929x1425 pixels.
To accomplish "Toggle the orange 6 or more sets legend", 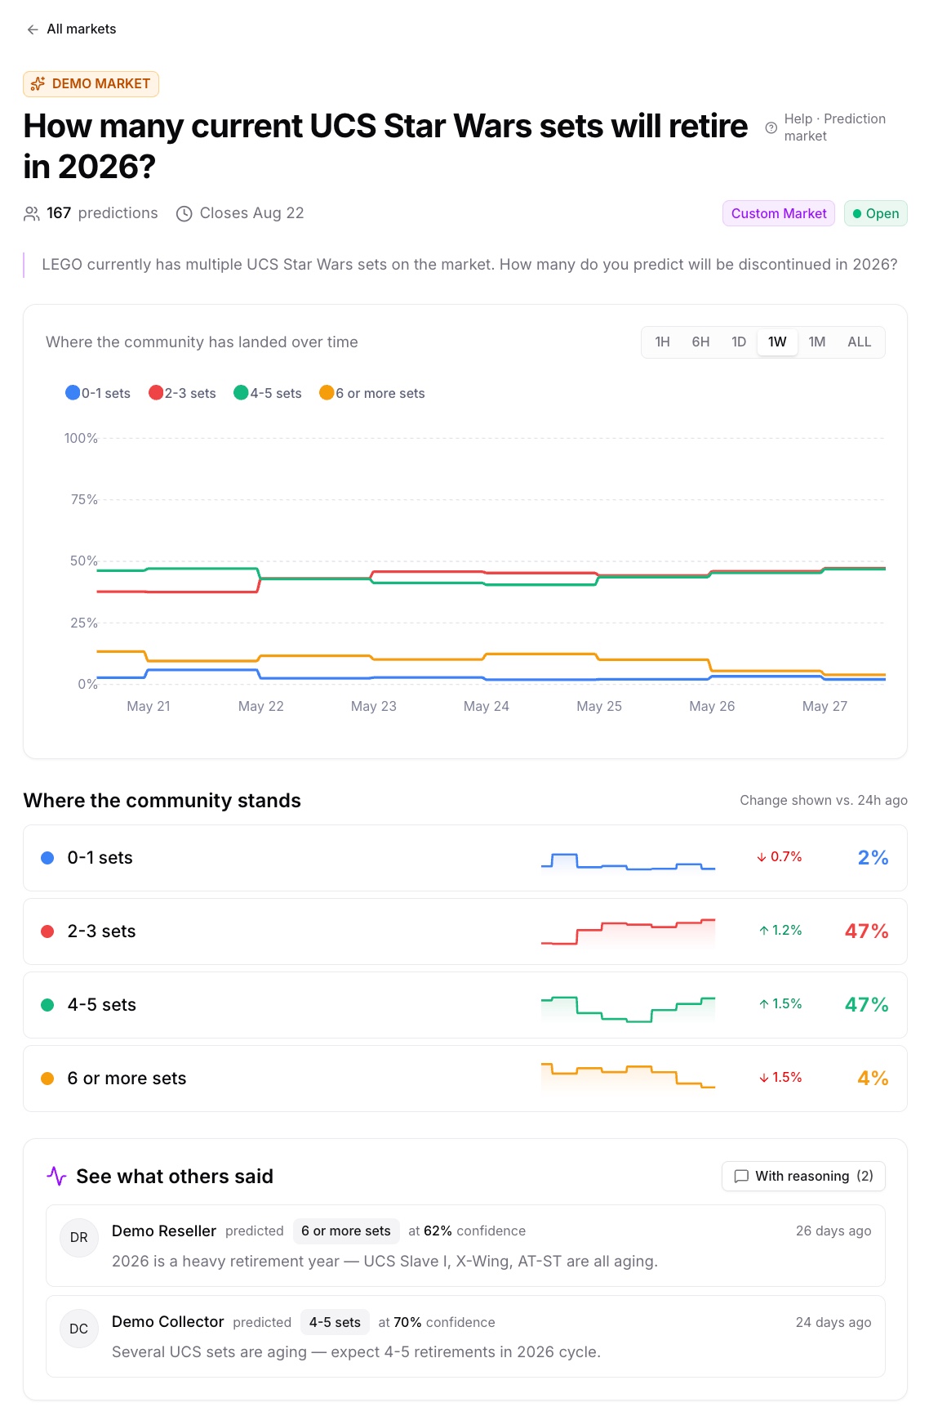I will point(372,393).
